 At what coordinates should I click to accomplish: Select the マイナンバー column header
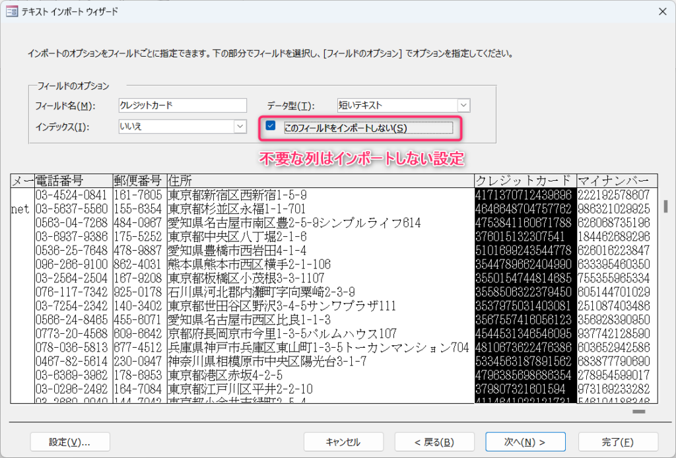(617, 181)
